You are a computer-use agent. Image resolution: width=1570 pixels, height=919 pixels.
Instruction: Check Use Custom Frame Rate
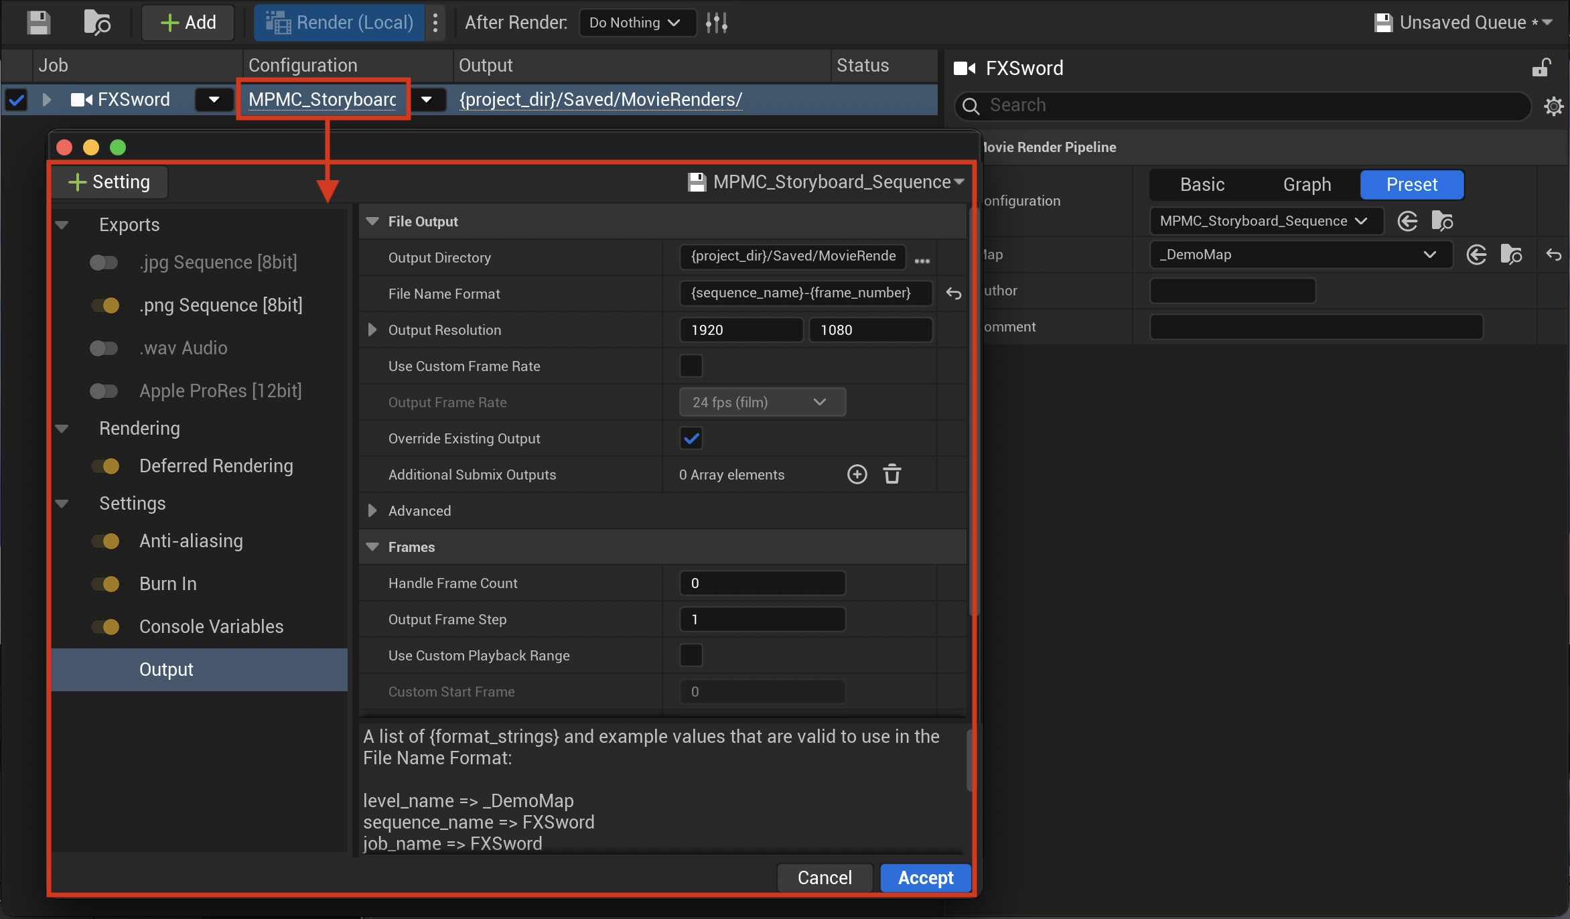[691, 366]
